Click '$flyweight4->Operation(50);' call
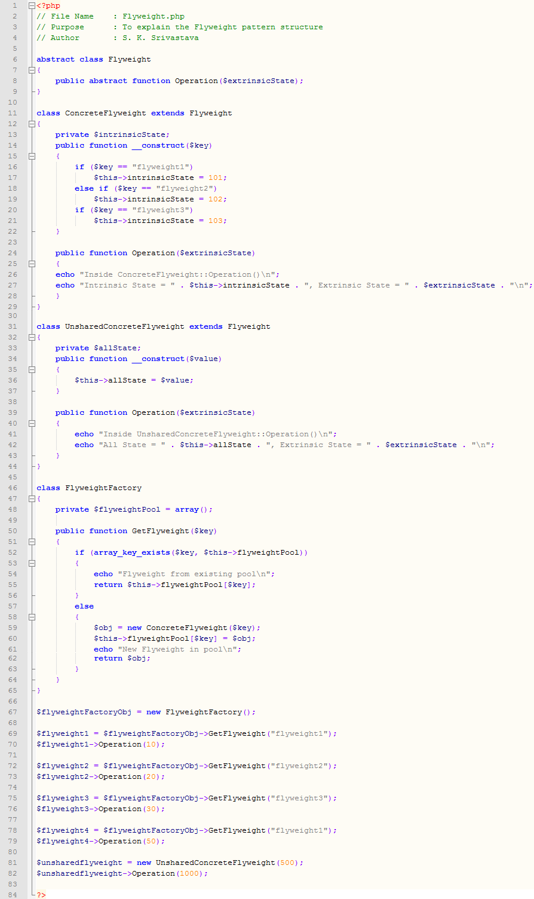 pyautogui.click(x=101, y=841)
